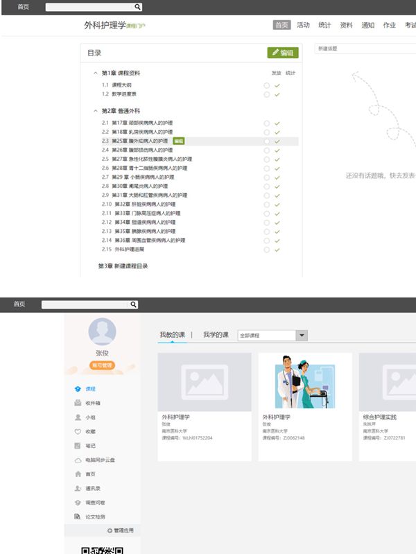This screenshot has height=554, width=416.
Task: Switch to 我学的课 tab
Action: click(x=216, y=335)
